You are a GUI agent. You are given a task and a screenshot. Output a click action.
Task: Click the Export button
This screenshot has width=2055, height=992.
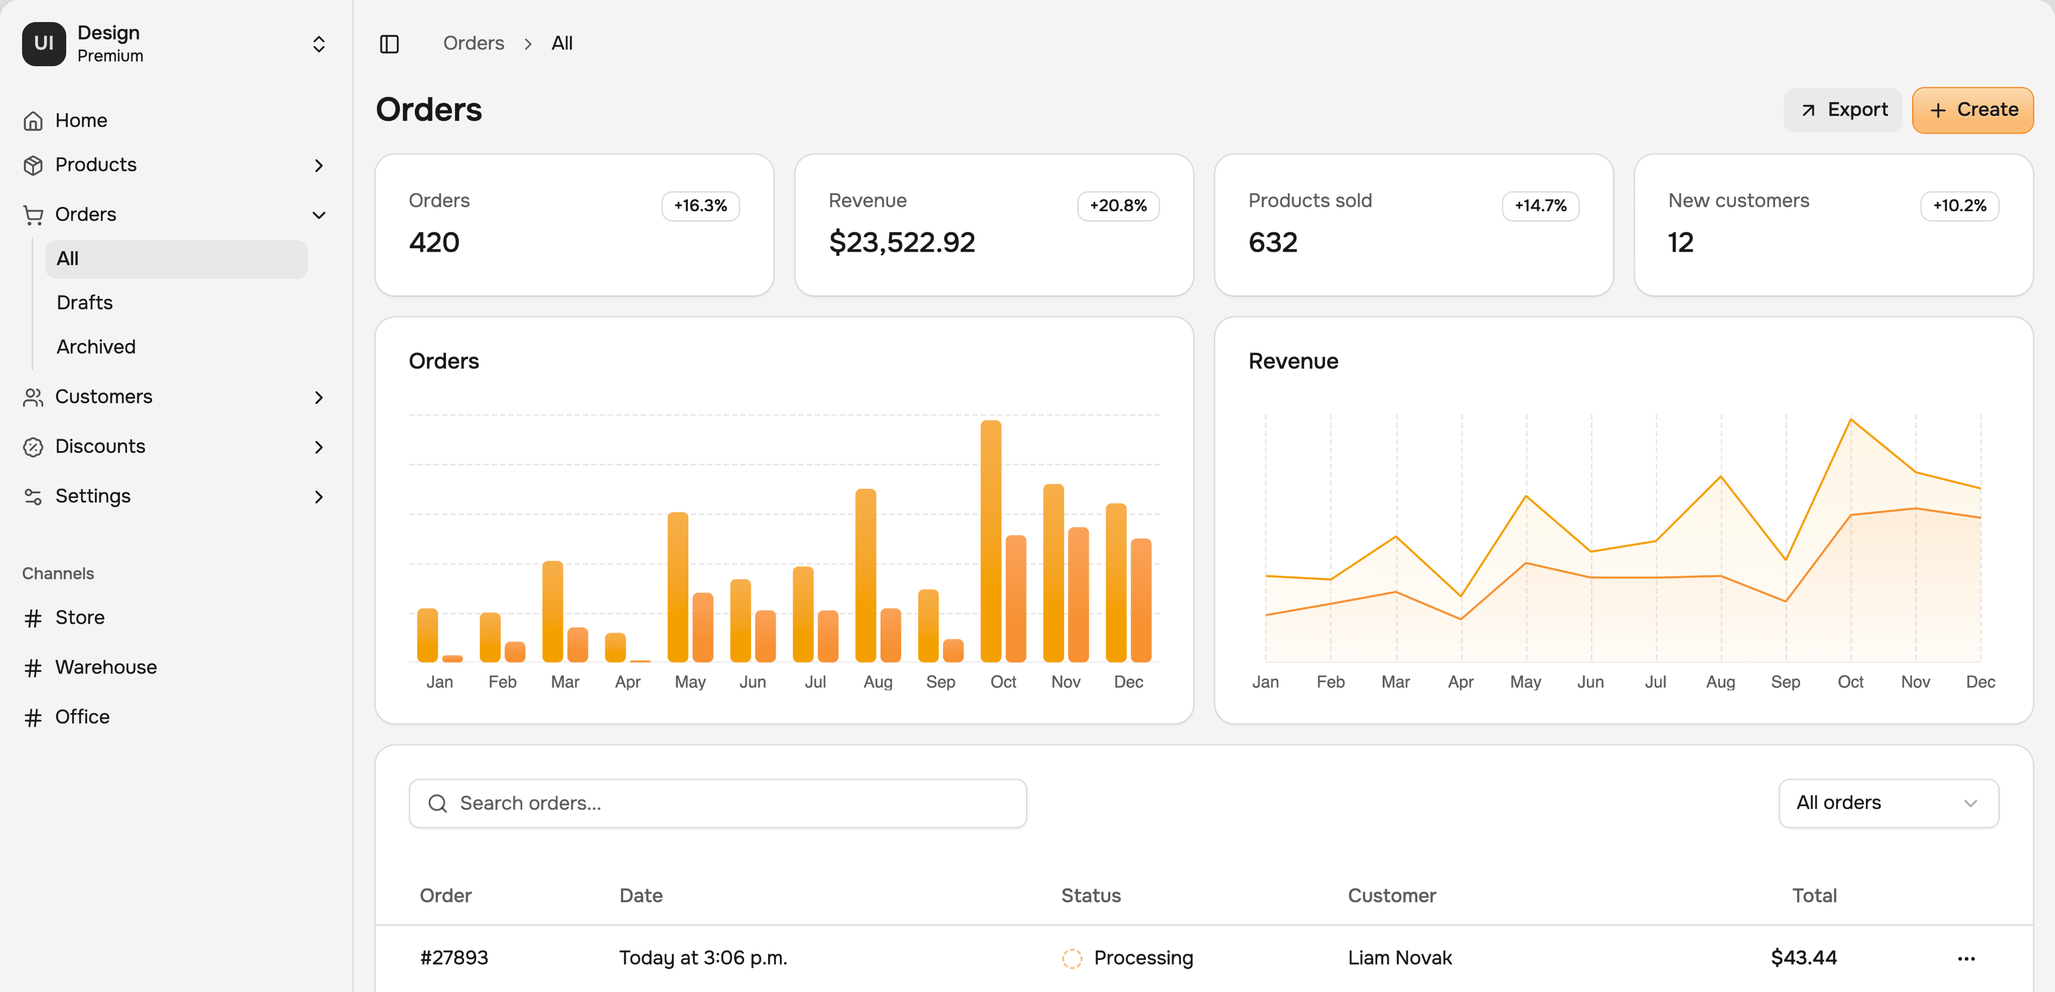tap(1843, 109)
